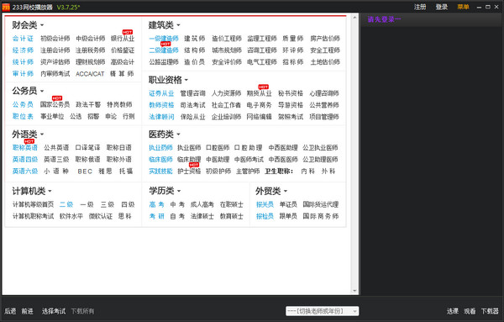This screenshot has height=322, width=504.
Task: Click 登录 in the title bar
Action: click(442, 7)
